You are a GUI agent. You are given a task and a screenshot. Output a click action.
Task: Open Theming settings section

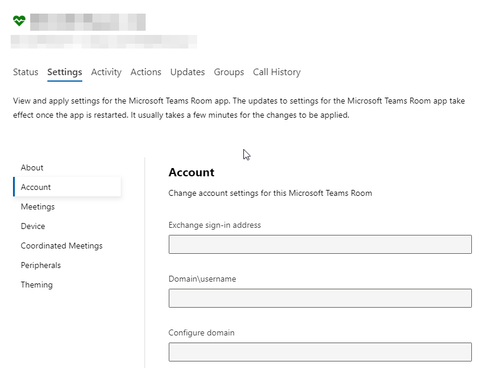coord(37,285)
